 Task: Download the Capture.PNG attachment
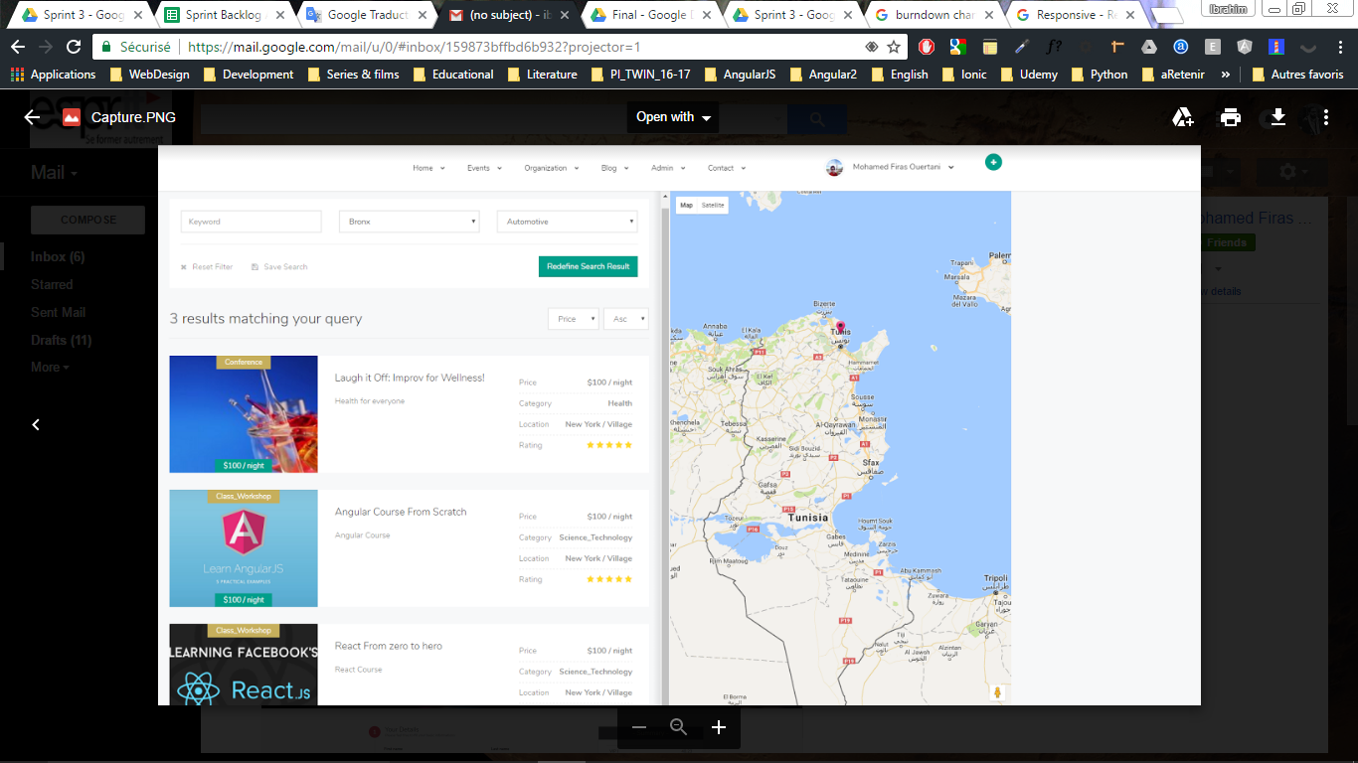pos(1278,117)
